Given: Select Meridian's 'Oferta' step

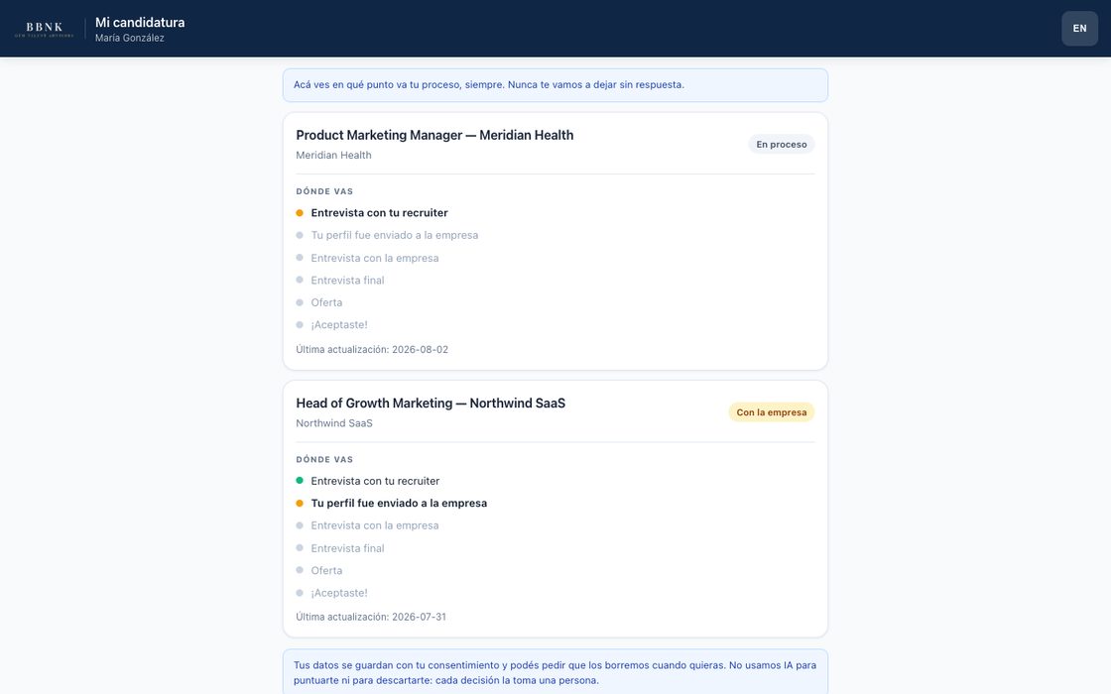Looking at the screenshot, I should 326,302.
